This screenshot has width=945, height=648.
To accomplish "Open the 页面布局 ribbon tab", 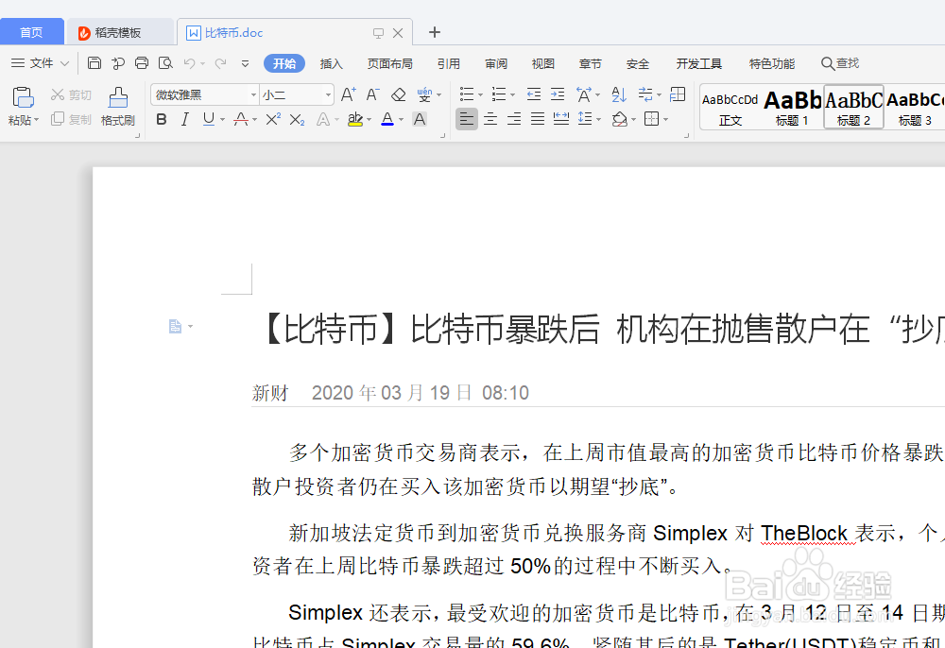I will 390,63.
